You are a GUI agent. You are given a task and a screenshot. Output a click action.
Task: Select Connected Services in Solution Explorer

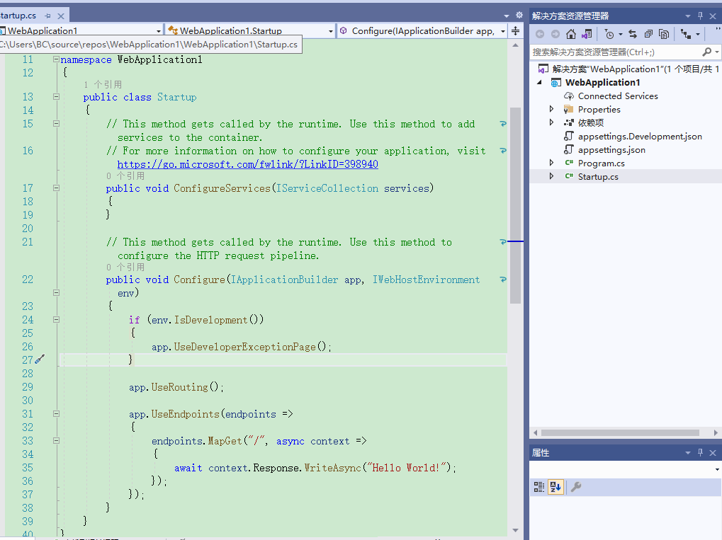(x=618, y=96)
